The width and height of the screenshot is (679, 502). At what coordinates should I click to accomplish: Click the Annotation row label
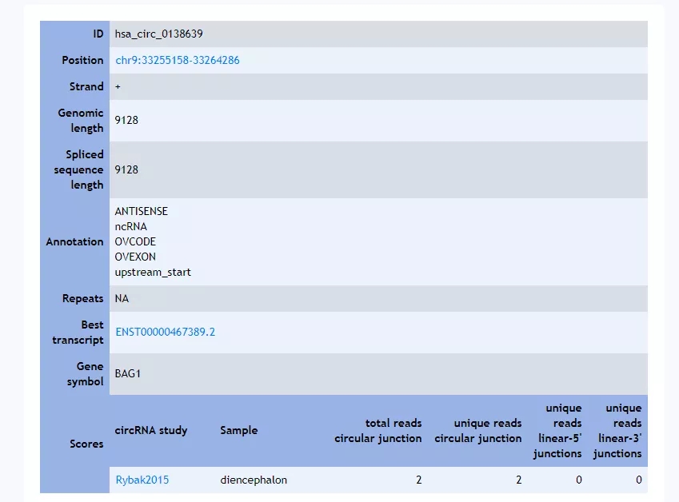75,241
